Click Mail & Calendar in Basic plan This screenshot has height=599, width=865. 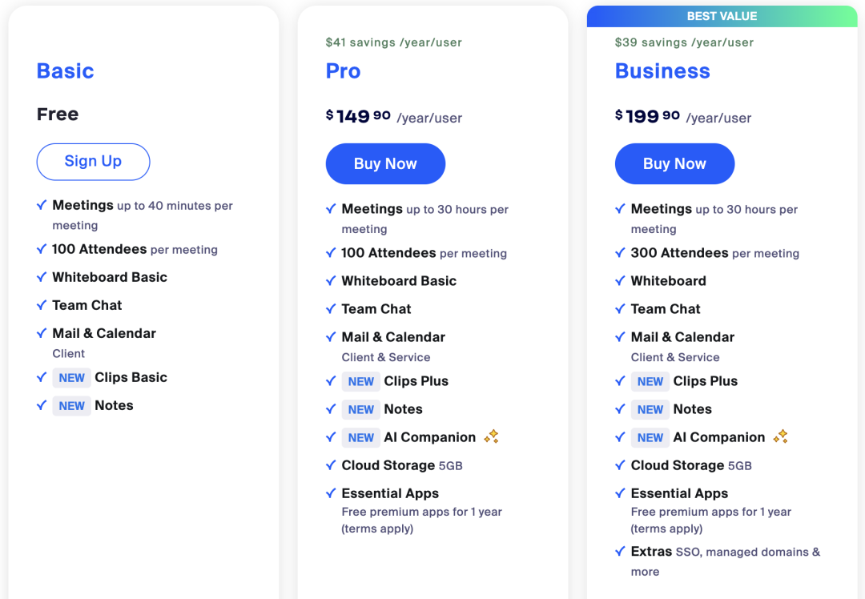(104, 333)
